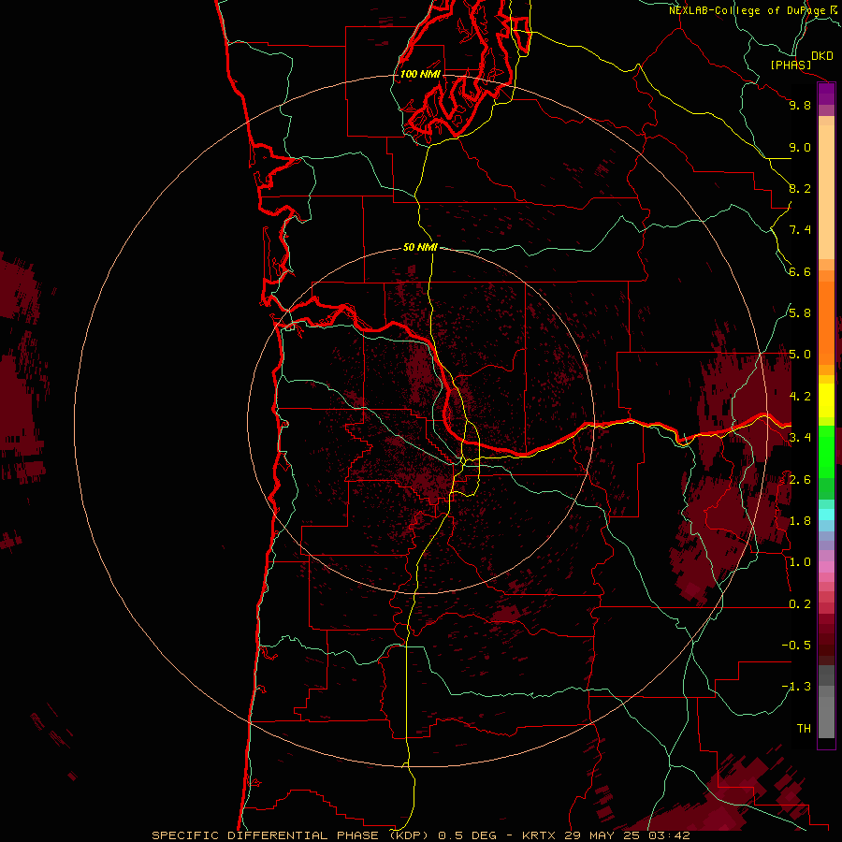This screenshot has height=842, width=842.
Task: Click the 9.0 value on the legend
Action: 800,147
